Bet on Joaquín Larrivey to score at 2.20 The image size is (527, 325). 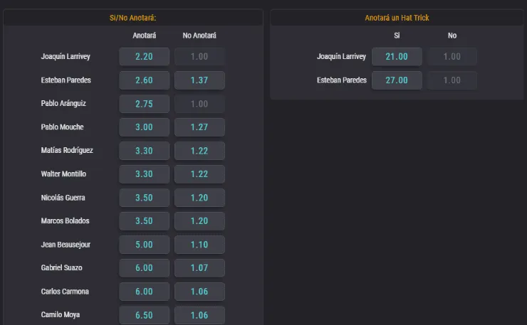pos(145,57)
